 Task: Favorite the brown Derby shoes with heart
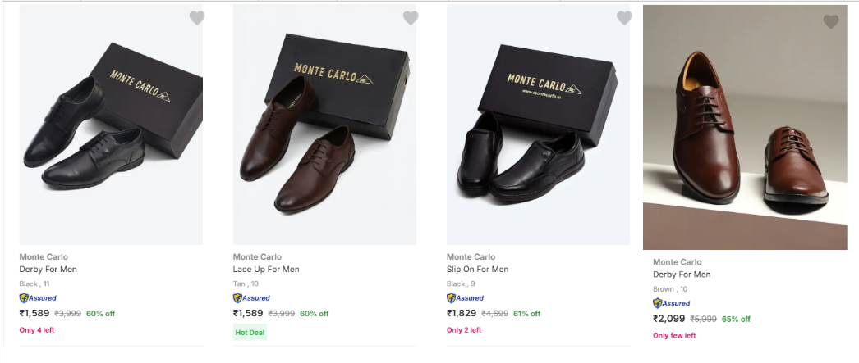pos(831,22)
